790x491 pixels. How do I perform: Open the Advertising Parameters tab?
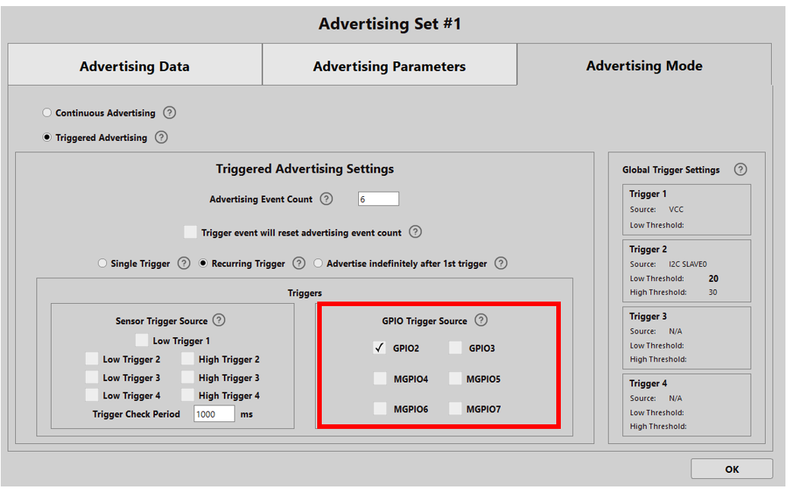[389, 67]
